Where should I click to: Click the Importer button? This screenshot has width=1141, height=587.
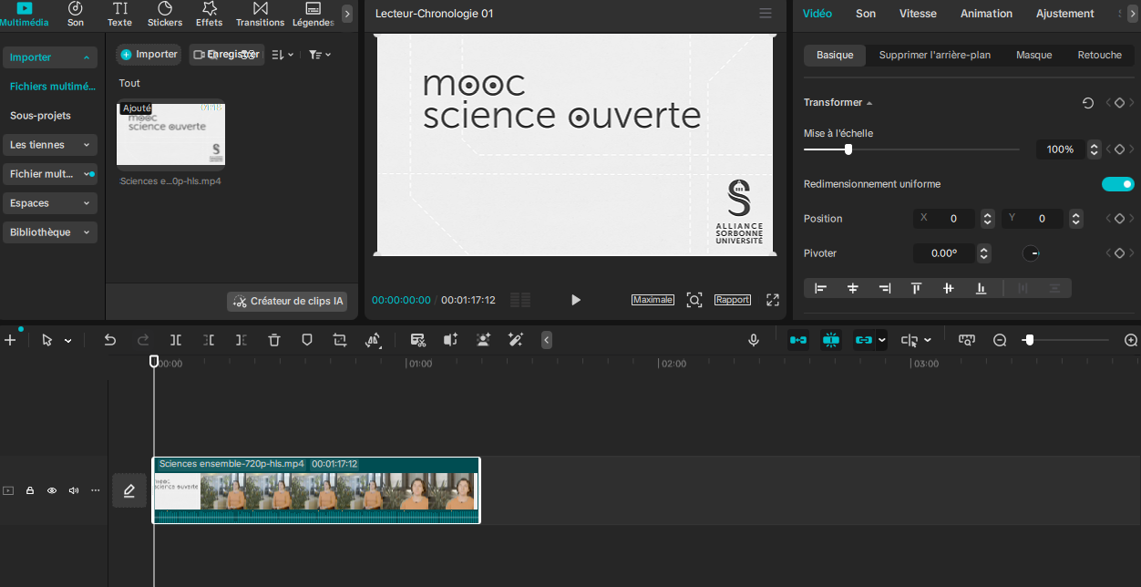point(149,55)
